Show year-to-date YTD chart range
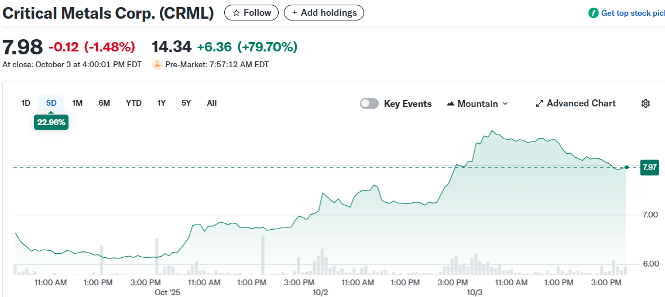Screen dimensions: 665x297 133,103
